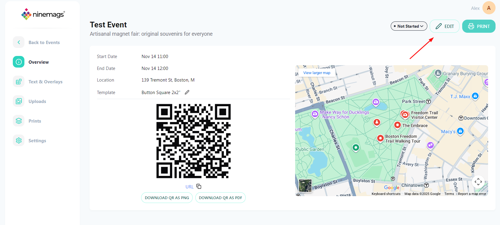Click the Downtown transit station icon
This screenshot has width=500, height=225.
(x=461, y=118)
